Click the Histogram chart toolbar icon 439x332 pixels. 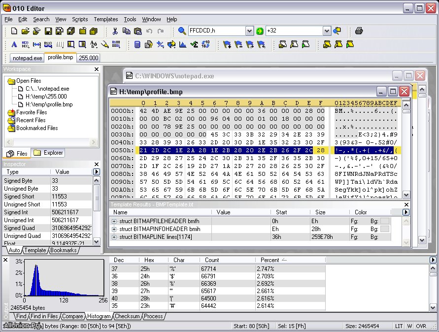pyautogui.click(x=183, y=44)
